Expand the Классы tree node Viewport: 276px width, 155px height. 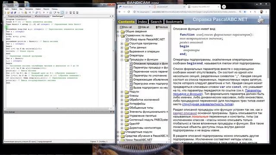(122, 96)
